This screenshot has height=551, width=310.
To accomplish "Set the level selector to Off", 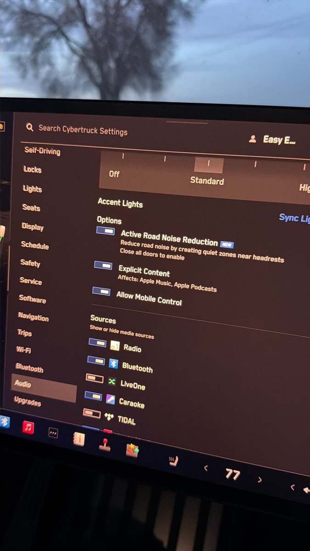I will coord(114,174).
